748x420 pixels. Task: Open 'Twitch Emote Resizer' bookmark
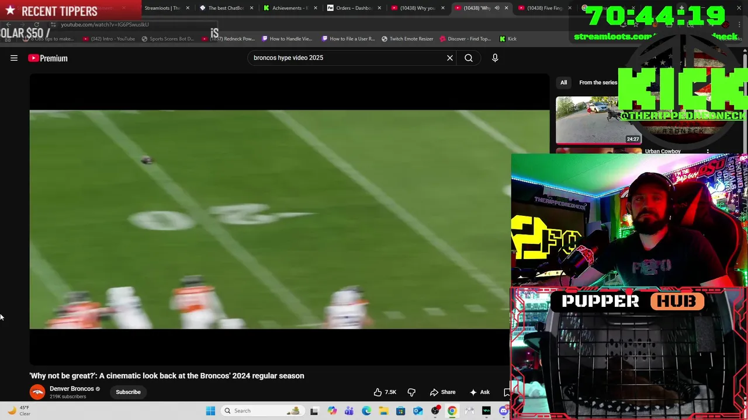coord(407,38)
